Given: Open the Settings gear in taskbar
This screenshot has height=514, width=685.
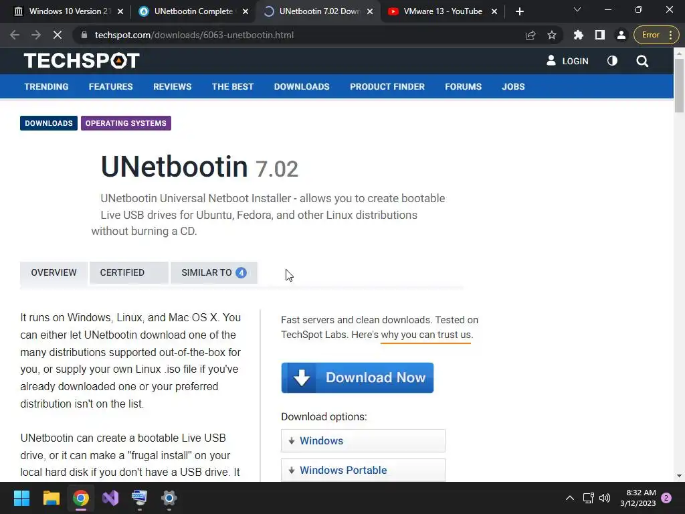Looking at the screenshot, I should click(169, 498).
